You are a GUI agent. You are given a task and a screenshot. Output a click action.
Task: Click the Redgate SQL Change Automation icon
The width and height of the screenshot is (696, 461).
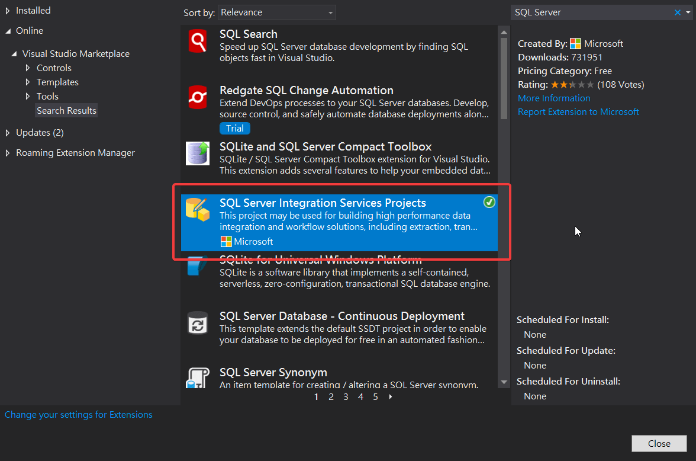[198, 97]
